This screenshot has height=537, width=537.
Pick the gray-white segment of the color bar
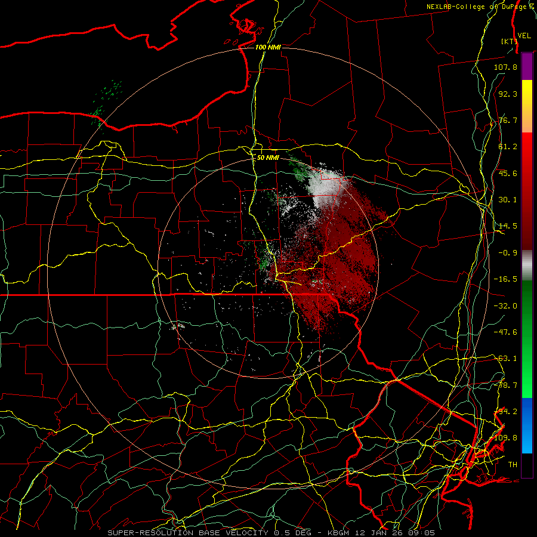[x=527, y=266]
